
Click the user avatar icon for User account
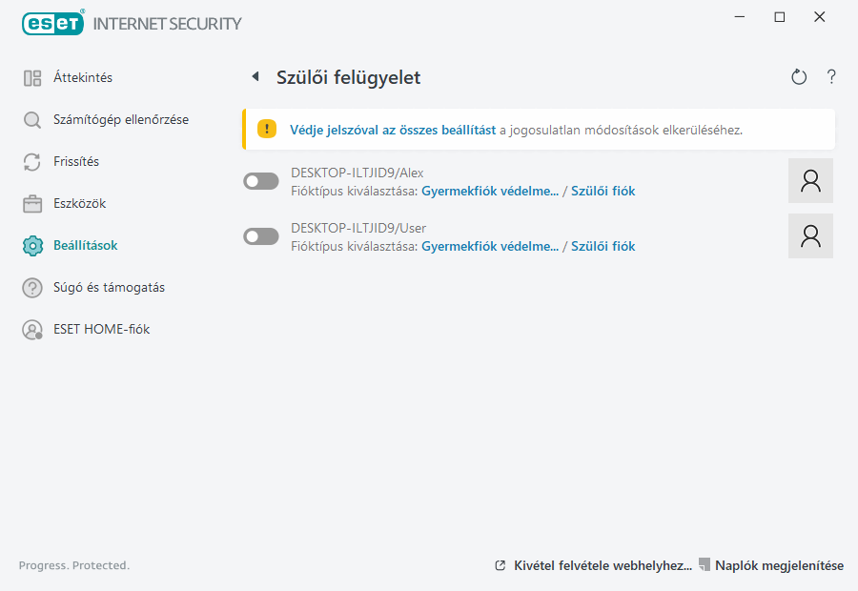click(x=810, y=236)
